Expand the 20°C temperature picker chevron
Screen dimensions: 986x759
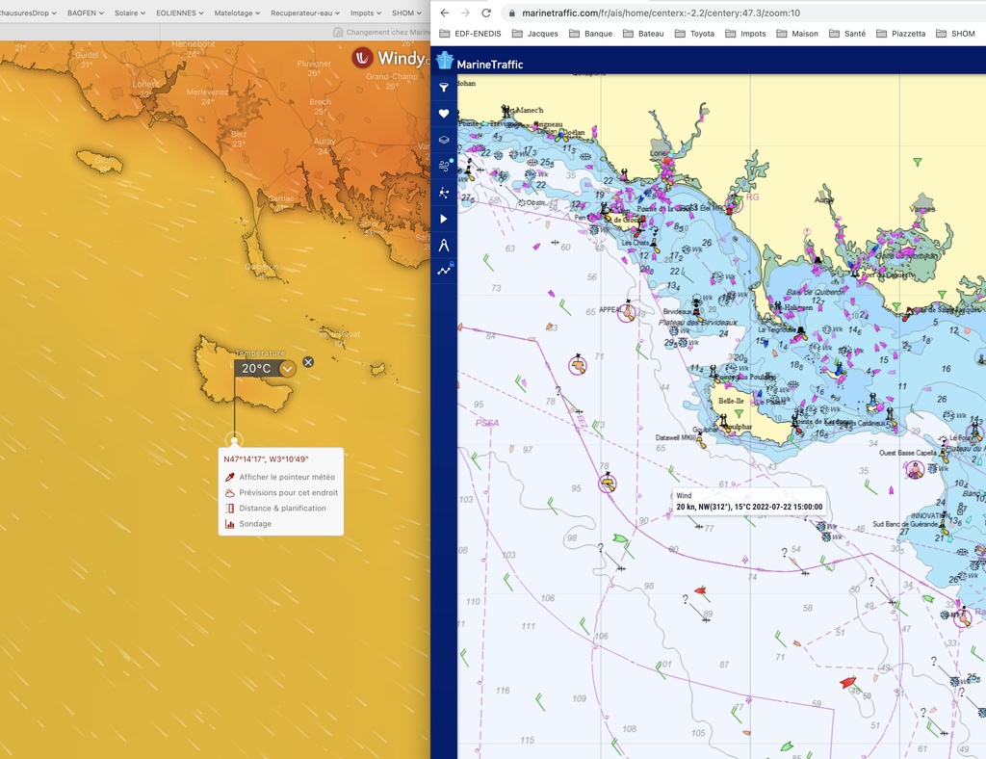coord(287,369)
